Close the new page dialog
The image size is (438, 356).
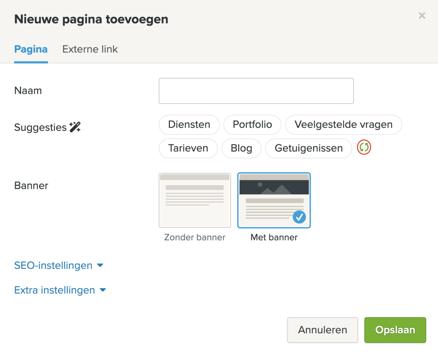(x=422, y=16)
